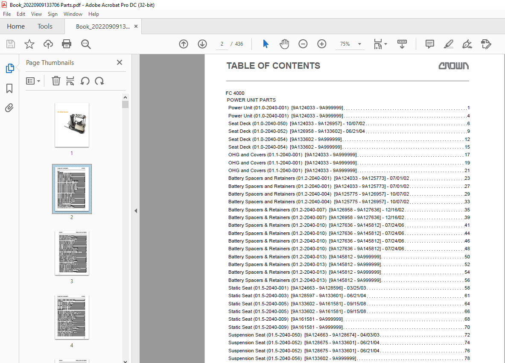Click thumbnail scrollbar up arrow

[125, 97]
